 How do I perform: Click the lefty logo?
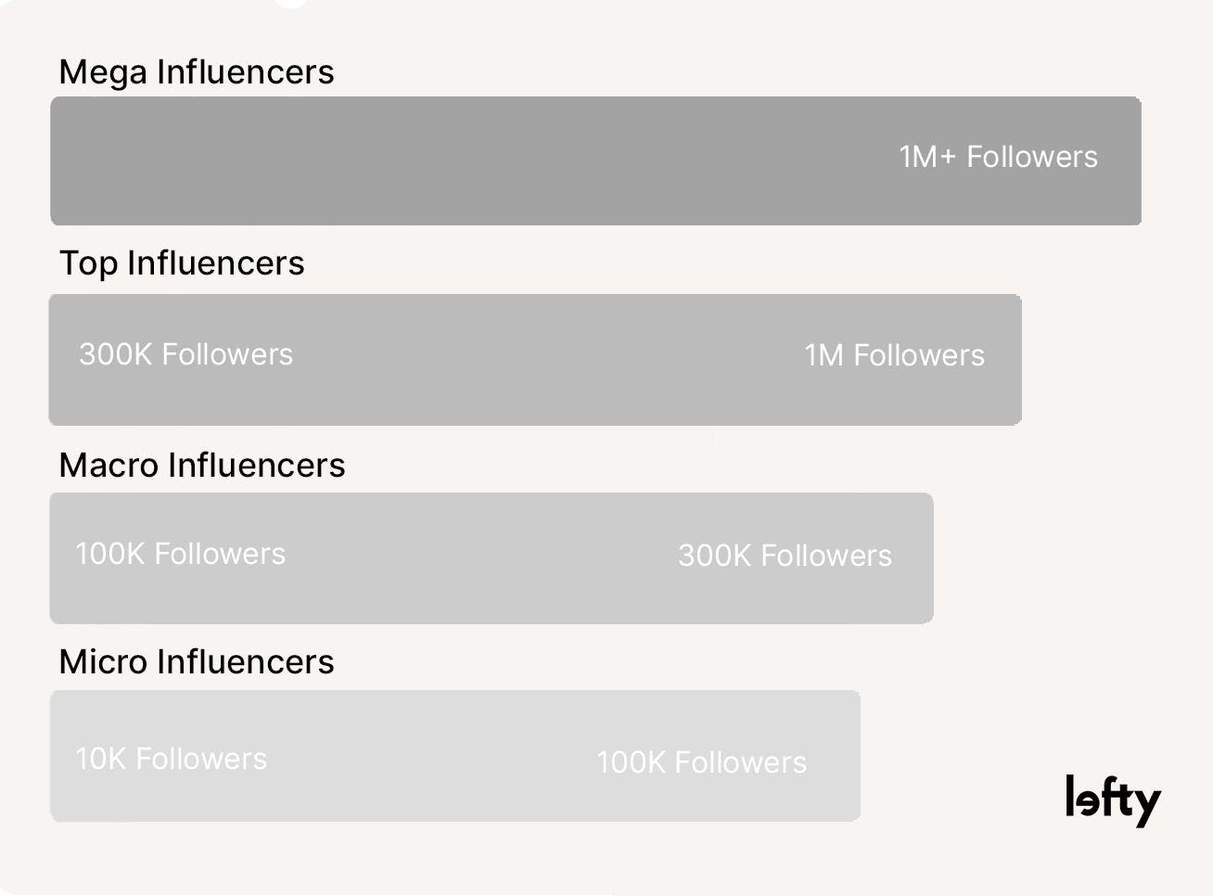point(1112,800)
